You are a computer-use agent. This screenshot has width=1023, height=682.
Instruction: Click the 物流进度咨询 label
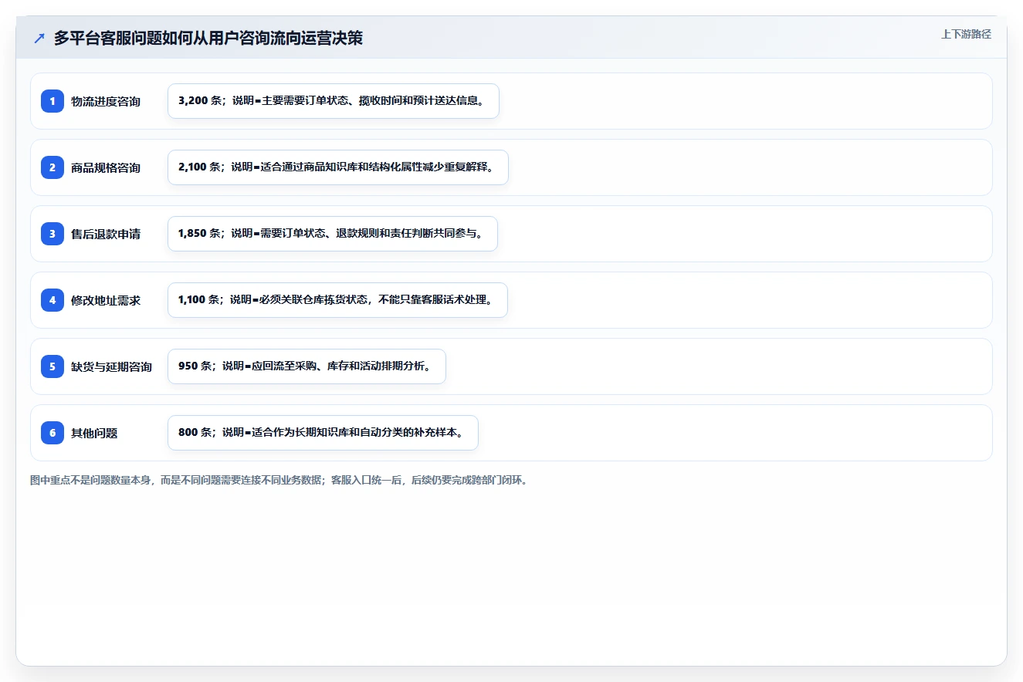pos(106,101)
